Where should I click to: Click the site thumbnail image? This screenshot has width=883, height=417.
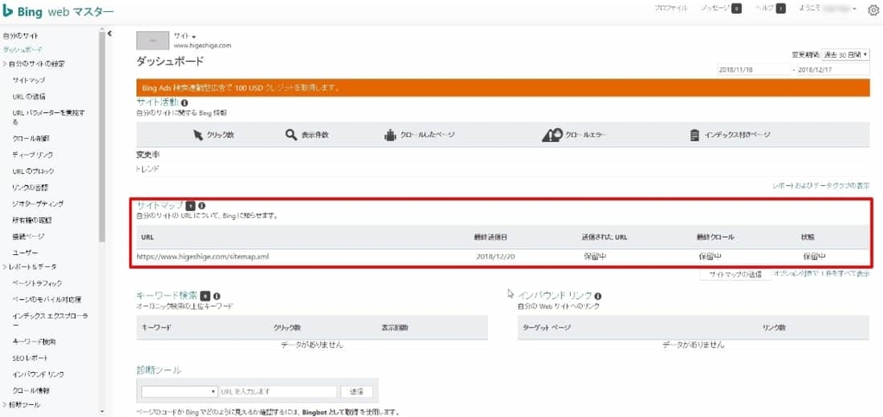pos(153,40)
